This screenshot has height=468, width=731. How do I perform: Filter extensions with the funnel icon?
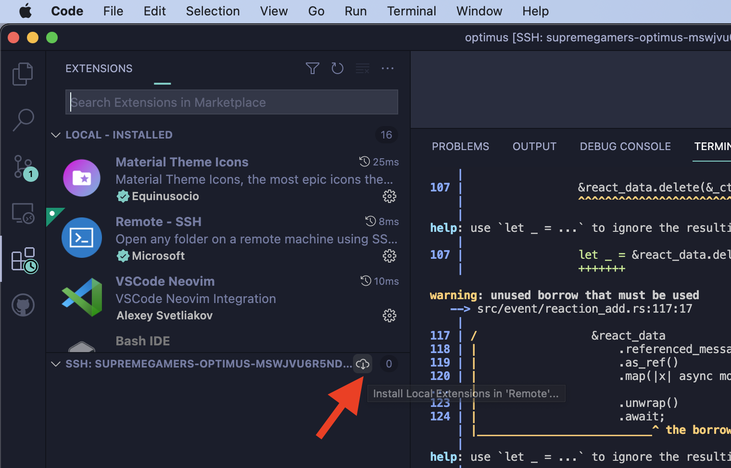pos(313,68)
